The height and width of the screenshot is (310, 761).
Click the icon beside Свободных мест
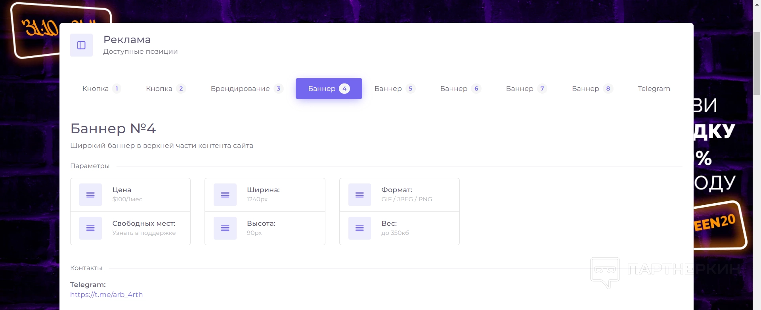[90, 228]
